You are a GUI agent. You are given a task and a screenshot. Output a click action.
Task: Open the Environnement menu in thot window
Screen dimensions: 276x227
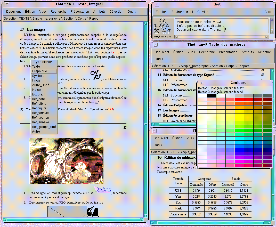pos(182,12)
